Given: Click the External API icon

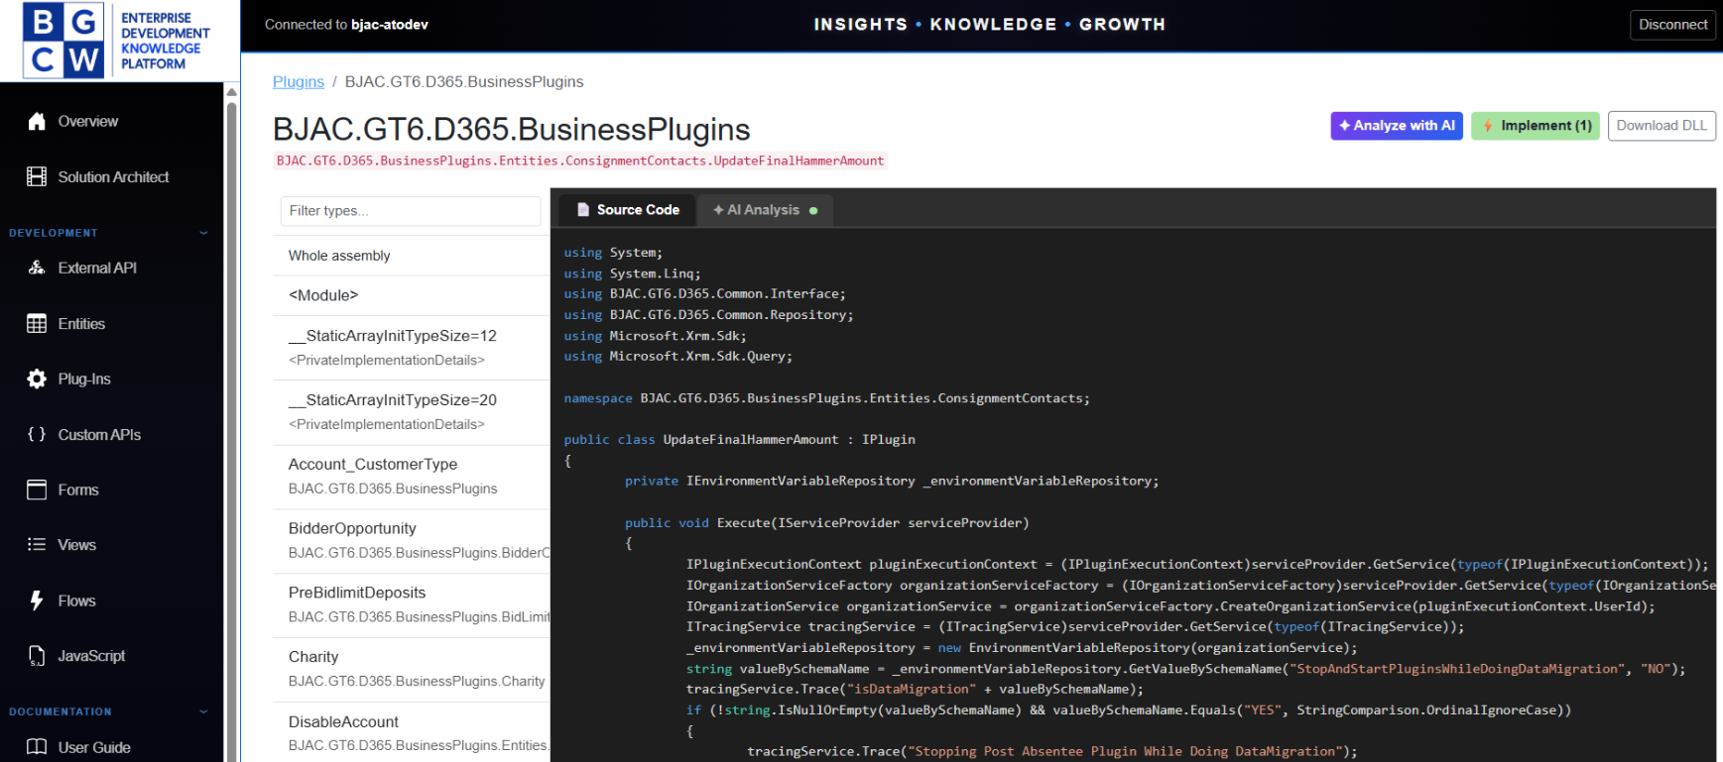Looking at the screenshot, I should (37, 268).
